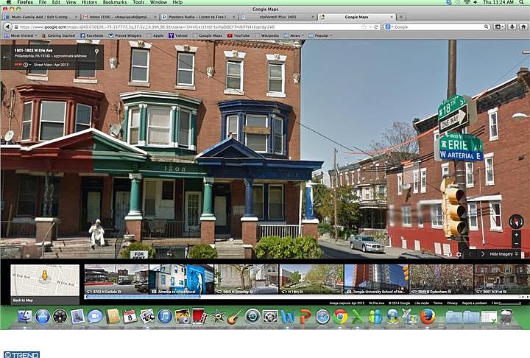Open Facebook bookmark
Image resolution: width=530 pixels, height=358 pixels.
tap(91, 35)
